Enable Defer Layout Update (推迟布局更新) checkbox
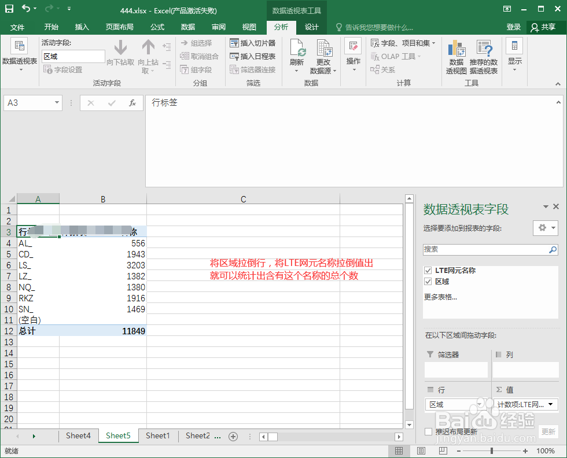 429,431
